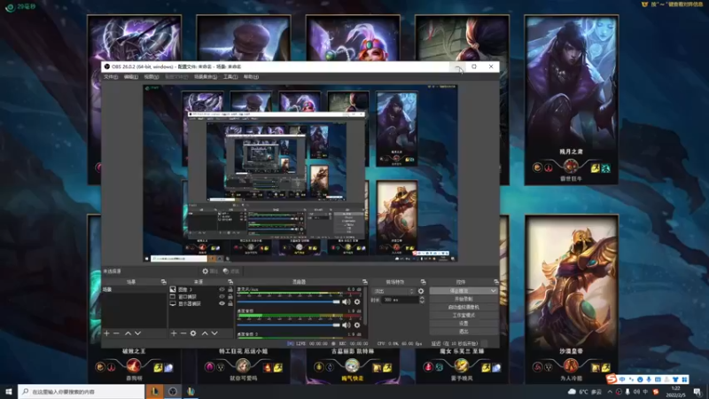The image size is (709, 399).
Task: Hide the 显示器捕获 source with its eye icon
Action: (222, 304)
